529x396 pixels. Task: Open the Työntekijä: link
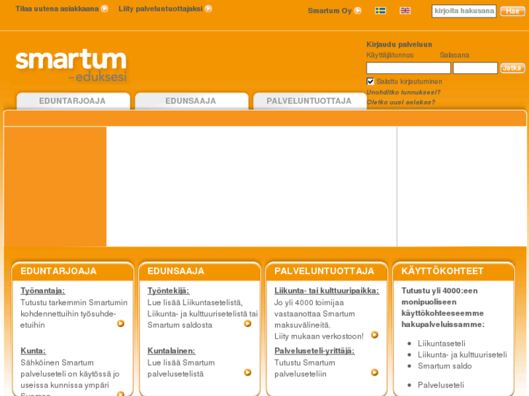coord(168,291)
